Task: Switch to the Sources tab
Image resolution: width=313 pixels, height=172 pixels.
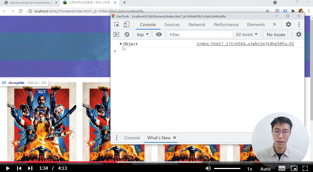Action: click(x=172, y=24)
